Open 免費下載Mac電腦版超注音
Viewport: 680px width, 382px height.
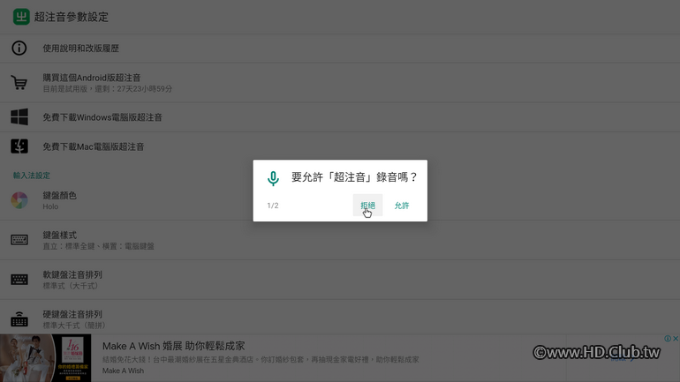click(340, 146)
